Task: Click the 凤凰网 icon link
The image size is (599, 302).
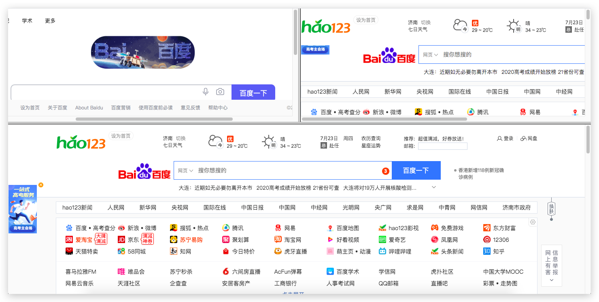Action: coord(435,240)
